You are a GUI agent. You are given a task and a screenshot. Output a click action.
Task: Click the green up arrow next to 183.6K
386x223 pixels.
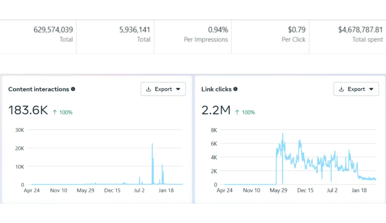tap(55, 112)
